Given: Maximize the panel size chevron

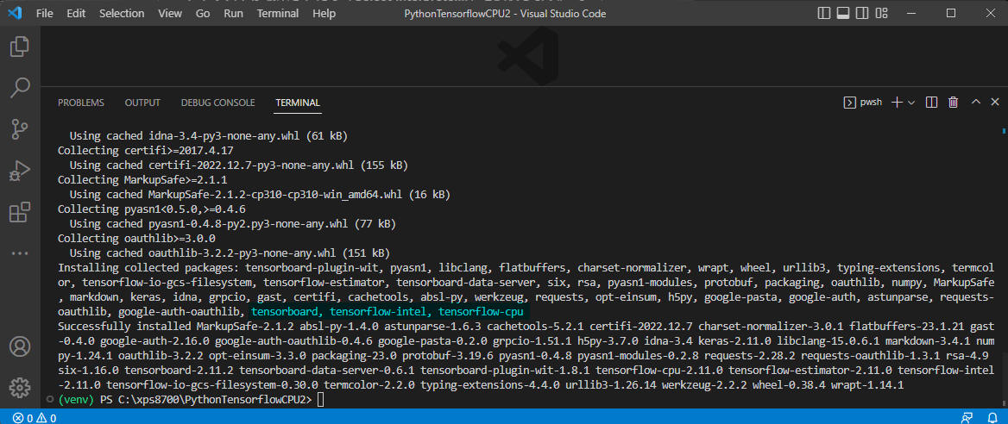Looking at the screenshot, I should pyautogui.click(x=976, y=103).
